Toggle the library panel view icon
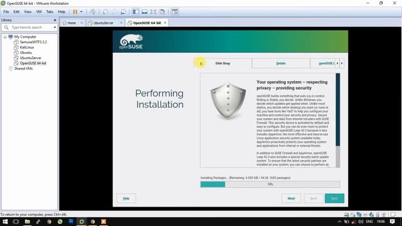The image size is (402, 226). pyautogui.click(x=136, y=12)
